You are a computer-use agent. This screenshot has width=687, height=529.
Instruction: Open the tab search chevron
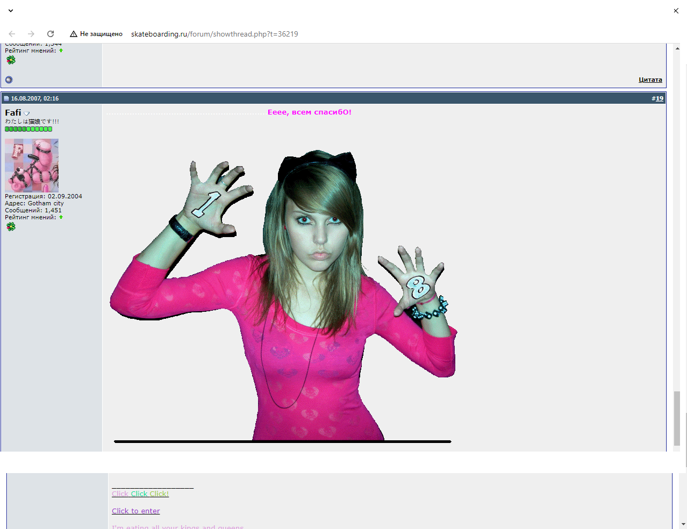pos(10,11)
